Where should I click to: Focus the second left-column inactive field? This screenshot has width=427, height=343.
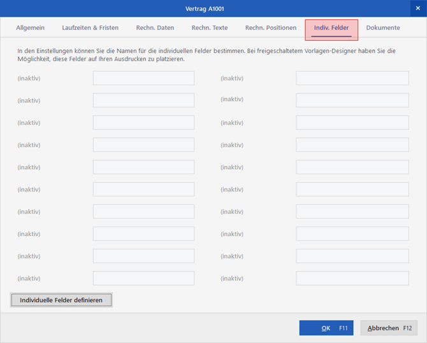143,101
